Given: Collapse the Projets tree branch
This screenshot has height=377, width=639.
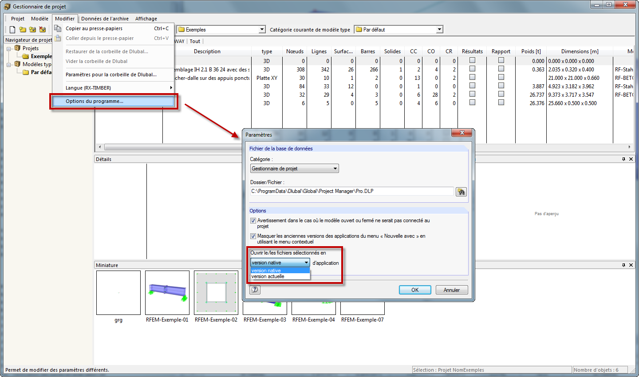Looking at the screenshot, I should point(8,48).
